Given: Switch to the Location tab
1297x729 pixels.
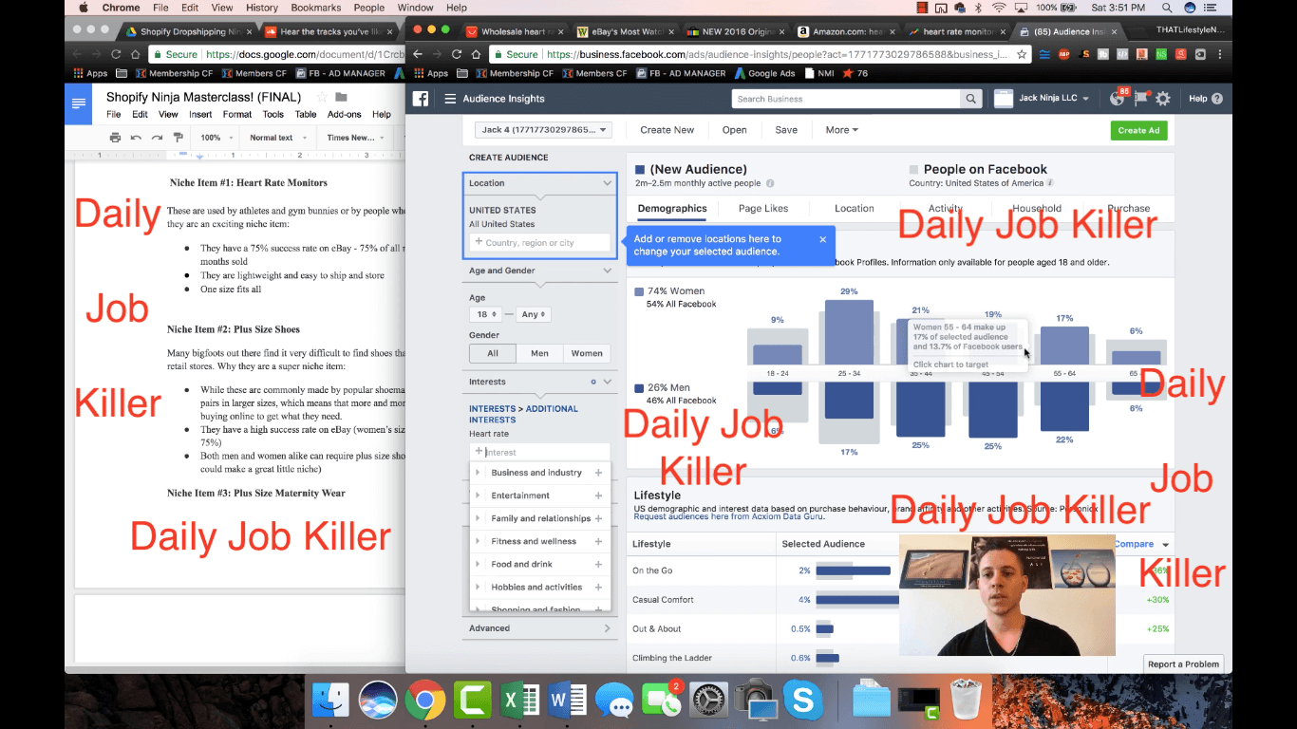Looking at the screenshot, I should pyautogui.click(x=855, y=209).
